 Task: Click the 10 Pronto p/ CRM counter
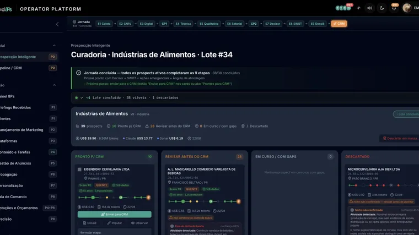click(123, 126)
